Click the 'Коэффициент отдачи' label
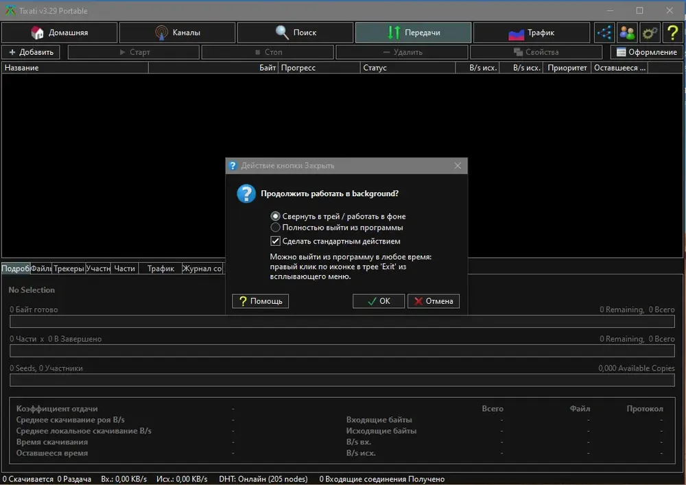686x485 pixels. pos(57,408)
